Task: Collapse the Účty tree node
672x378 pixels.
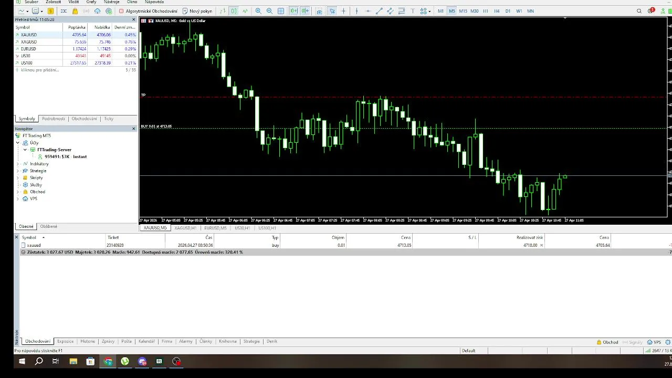Action: [18, 143]
